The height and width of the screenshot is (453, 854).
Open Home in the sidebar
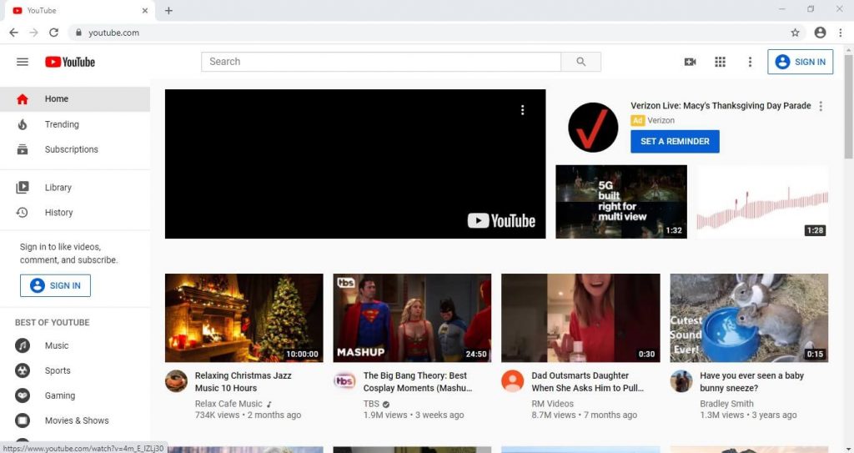pyautogui.click(x=75, y=98)
